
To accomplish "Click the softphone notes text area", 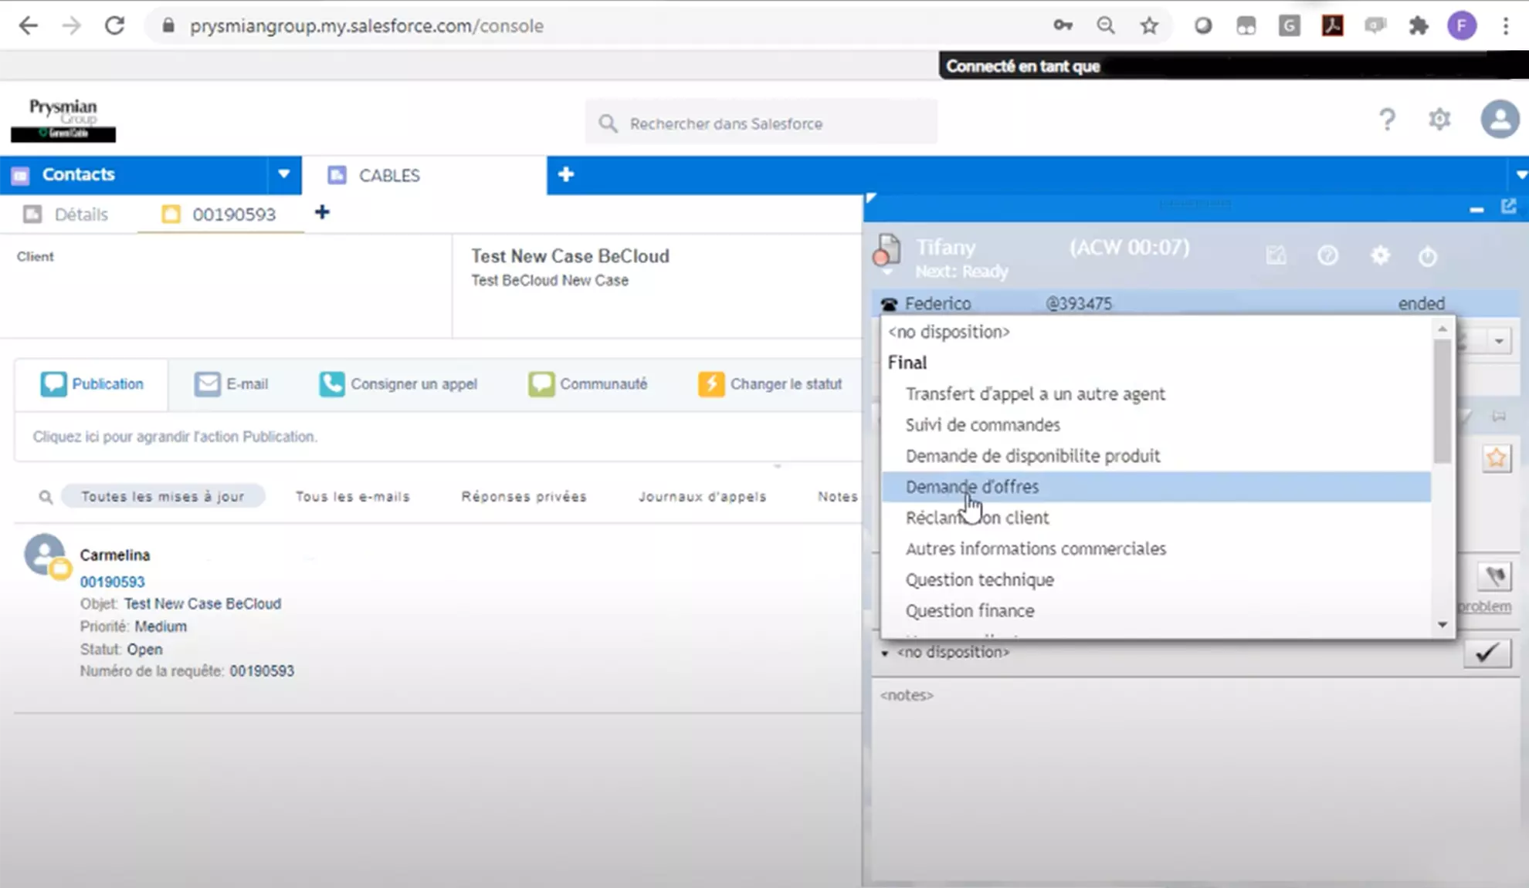I will (x=1195, y=779).
